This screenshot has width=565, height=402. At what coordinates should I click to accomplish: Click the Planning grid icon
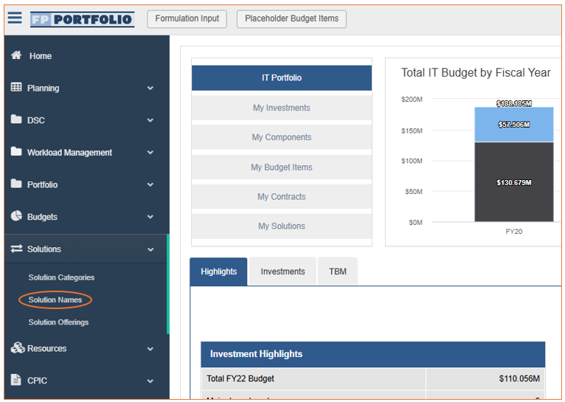(x=16, y=87)
